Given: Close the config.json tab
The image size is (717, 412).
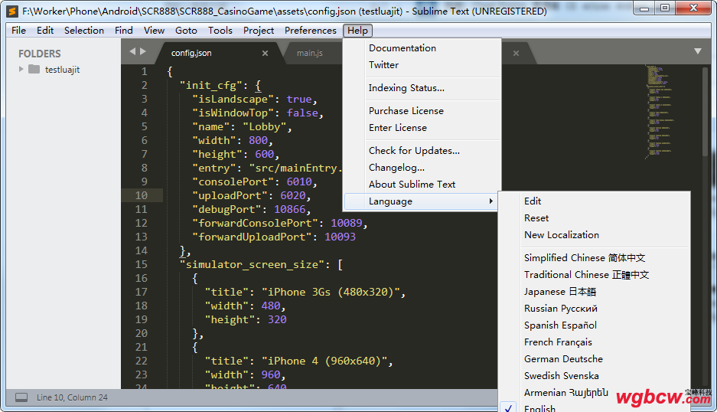Looking at the screenshot, I should click(x=266, y=54).
